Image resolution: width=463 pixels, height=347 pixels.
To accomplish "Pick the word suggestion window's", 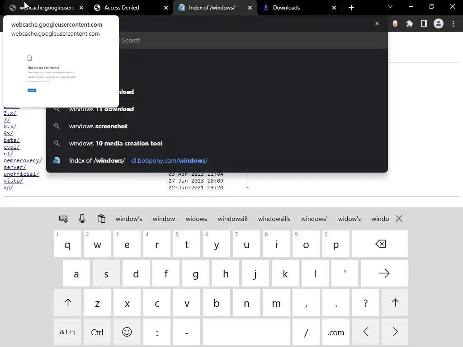I will pos(129,219).
